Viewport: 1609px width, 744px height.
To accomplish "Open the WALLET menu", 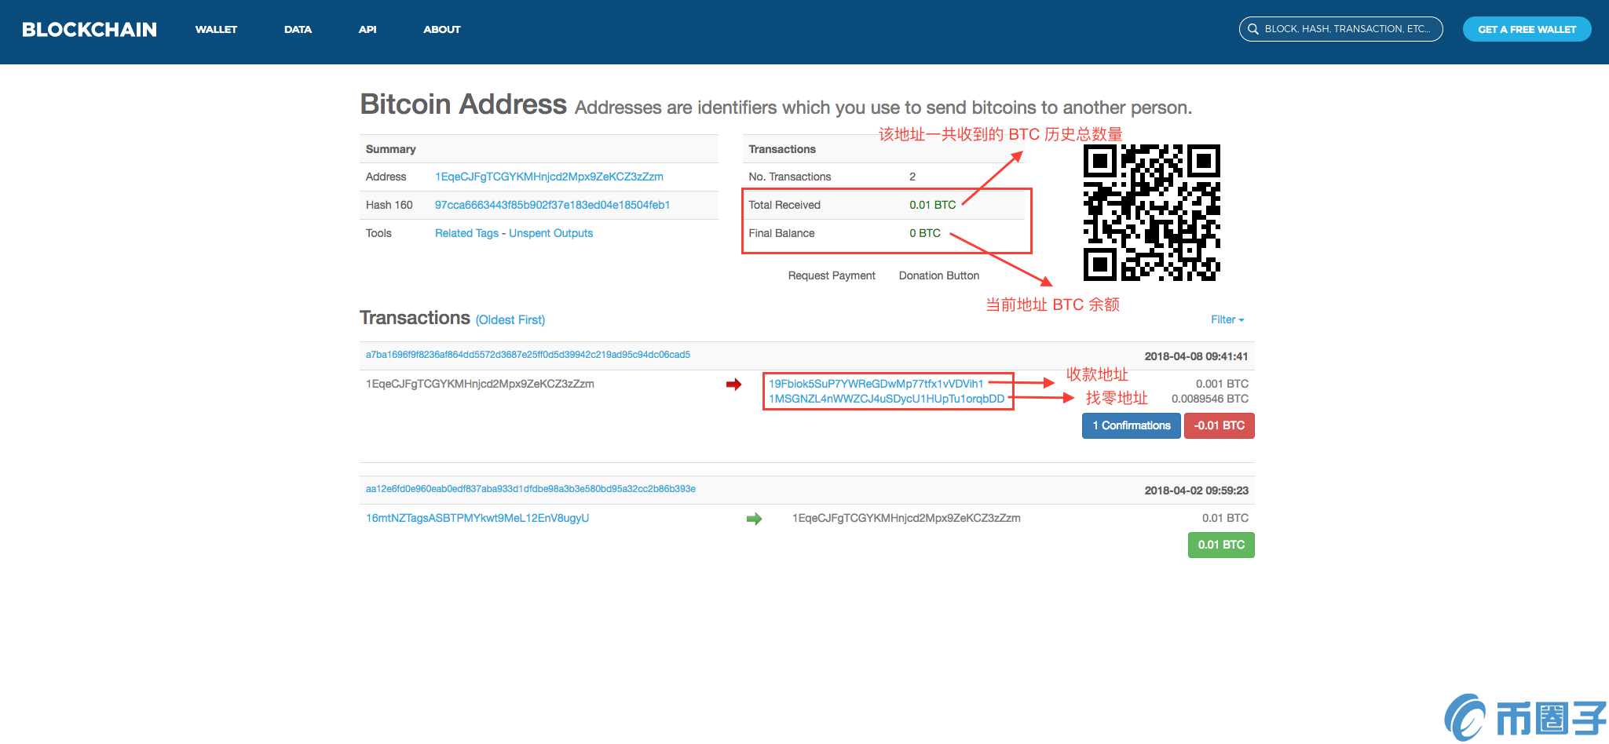I will [x=216, y=30].
